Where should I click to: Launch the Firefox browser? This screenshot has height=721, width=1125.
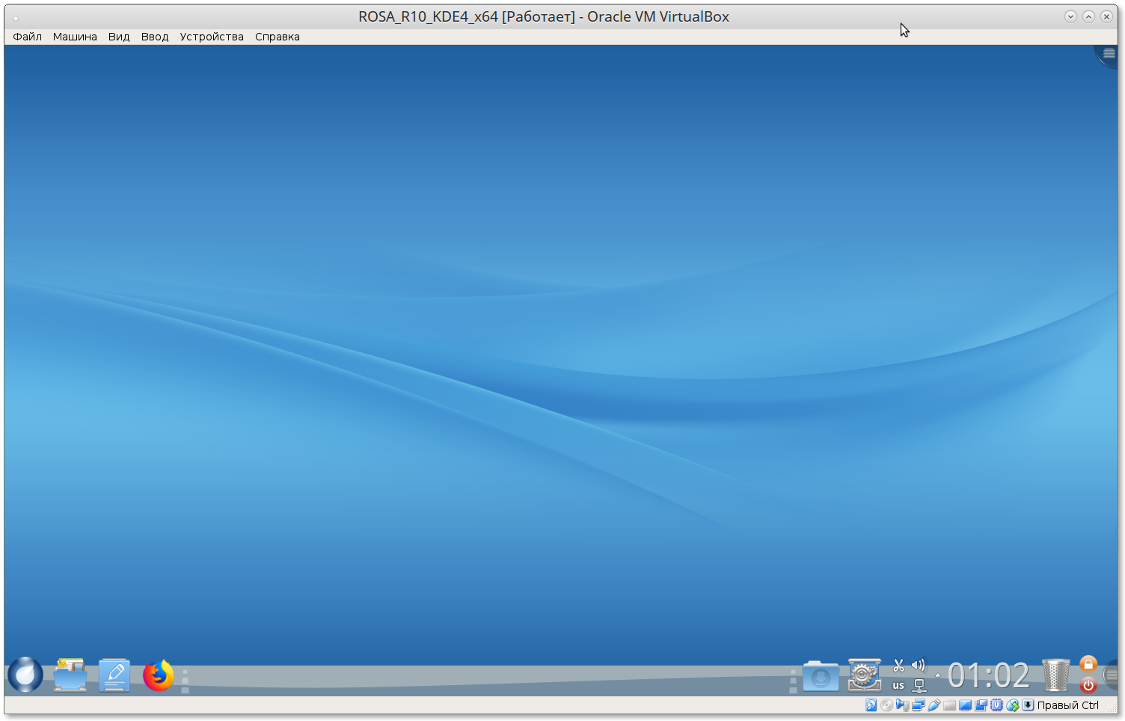coord(159,675)
